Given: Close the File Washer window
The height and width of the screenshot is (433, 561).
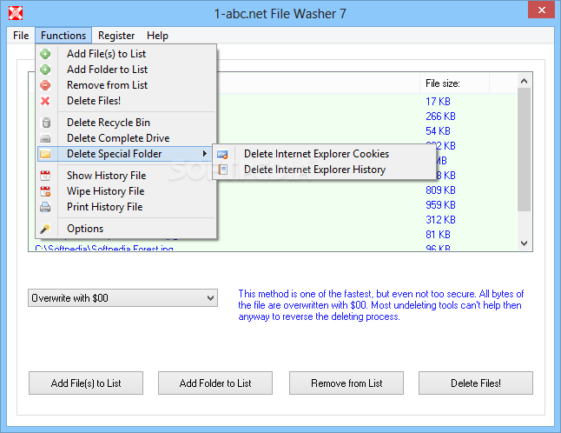Looking at the screenshot, I should coord(541,10).
